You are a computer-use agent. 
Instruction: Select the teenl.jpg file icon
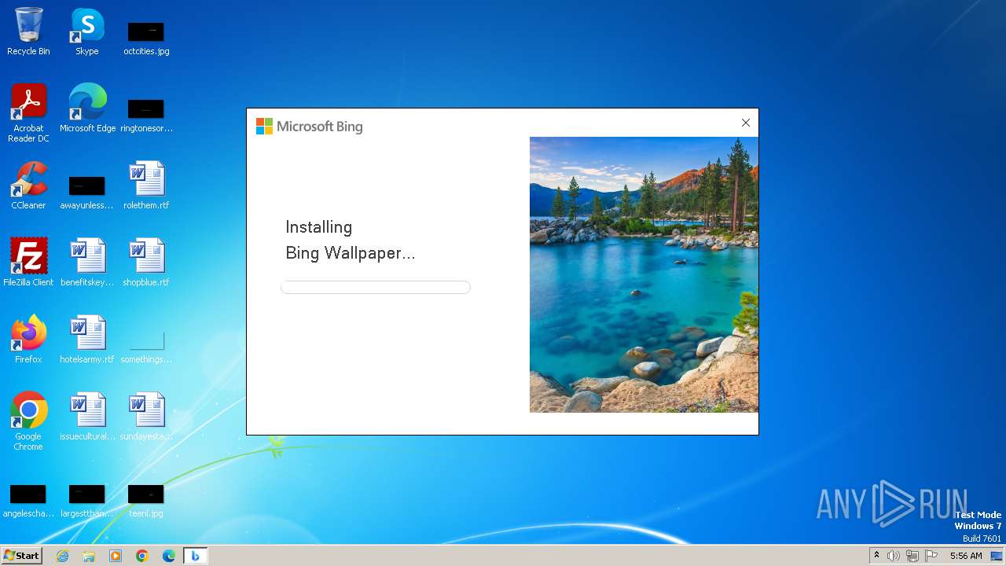[146, 500]
